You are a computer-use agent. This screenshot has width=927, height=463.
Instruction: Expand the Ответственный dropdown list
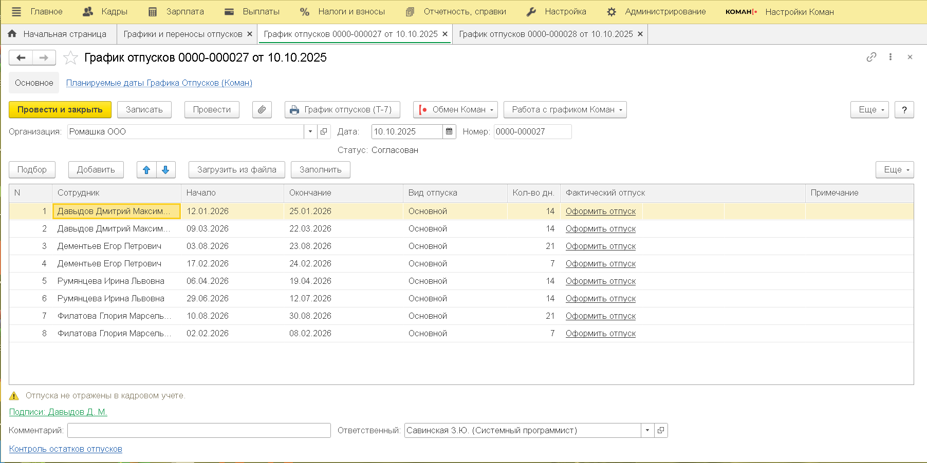[647, 431]
